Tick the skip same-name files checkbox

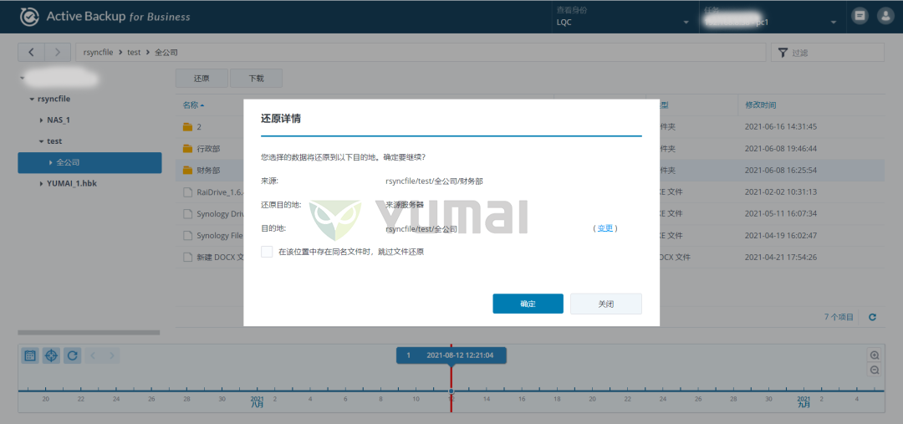click(x=267, y=252)
